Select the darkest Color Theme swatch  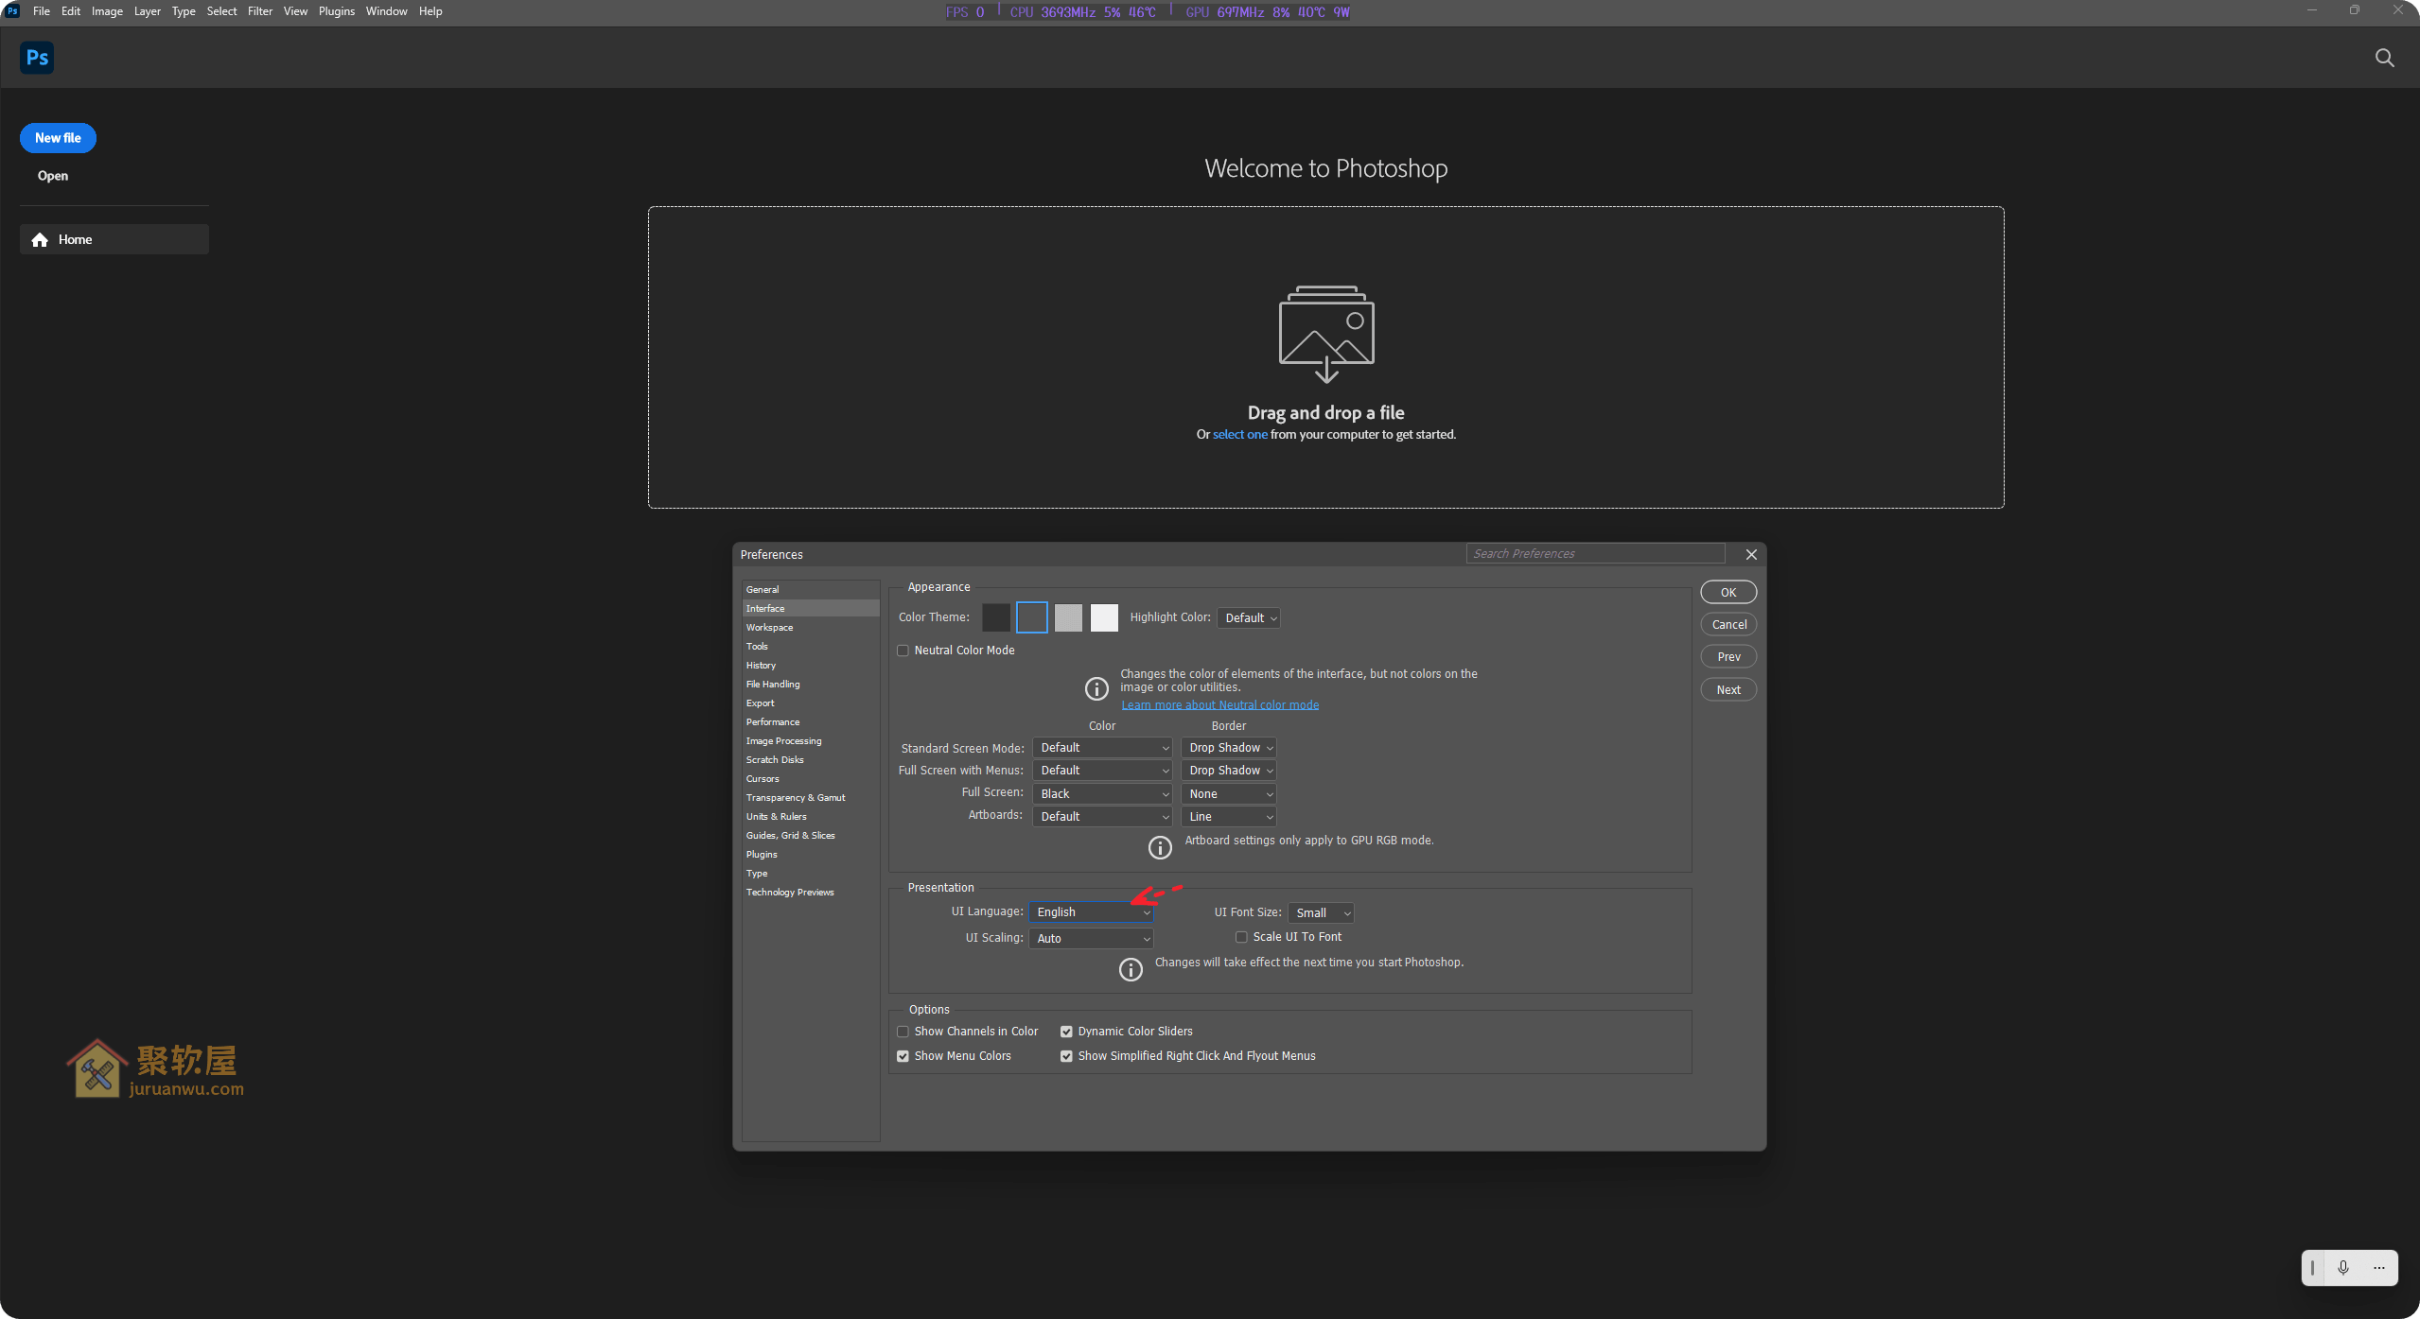(x=995, y=616)
